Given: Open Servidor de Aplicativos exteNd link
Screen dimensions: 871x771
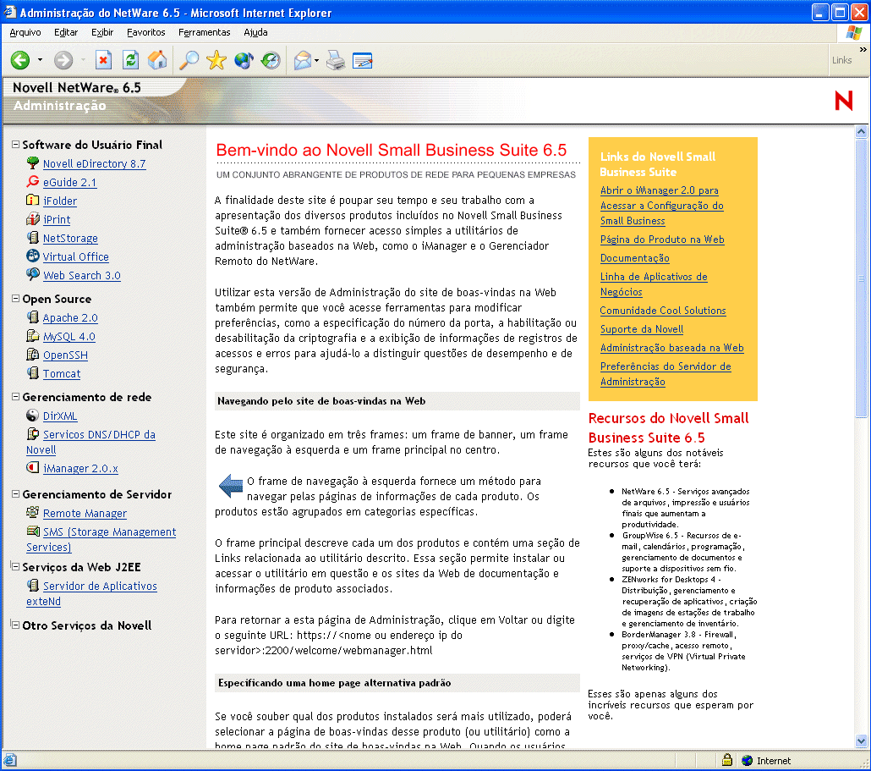Looking at the screenshot, I should 91,593.
